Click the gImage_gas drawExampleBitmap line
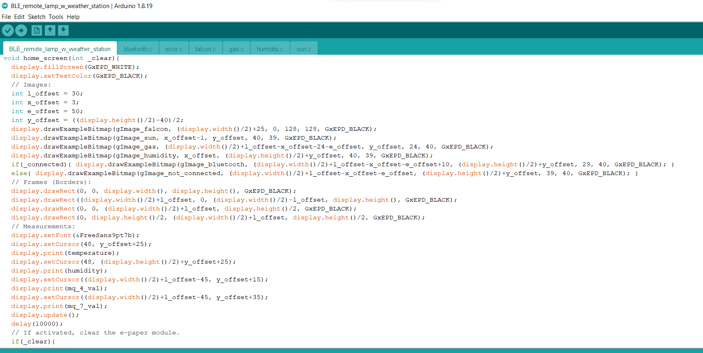Image resolution: width=703 pixels, height=353 pixels. click(252, 147)
